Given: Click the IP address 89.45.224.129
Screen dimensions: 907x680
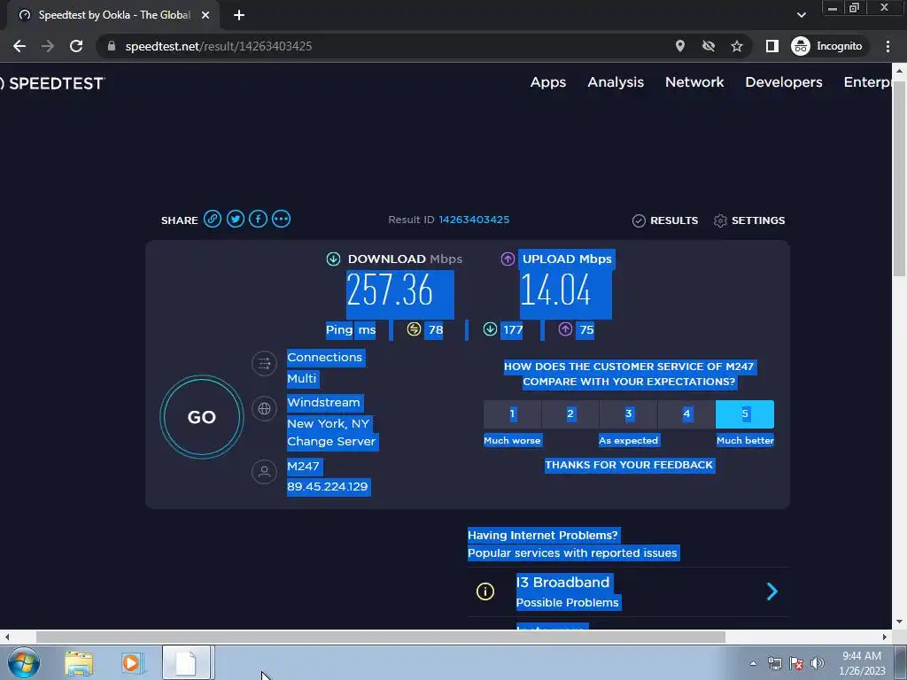Looking at the screenshot, I should pyautogui.click(x=328, y=486).
